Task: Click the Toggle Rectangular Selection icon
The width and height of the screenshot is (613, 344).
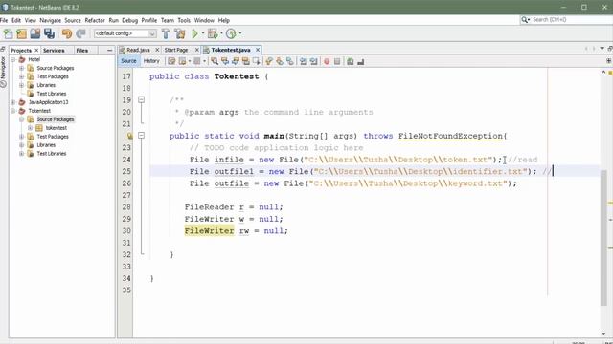Action: coord(256,61)
